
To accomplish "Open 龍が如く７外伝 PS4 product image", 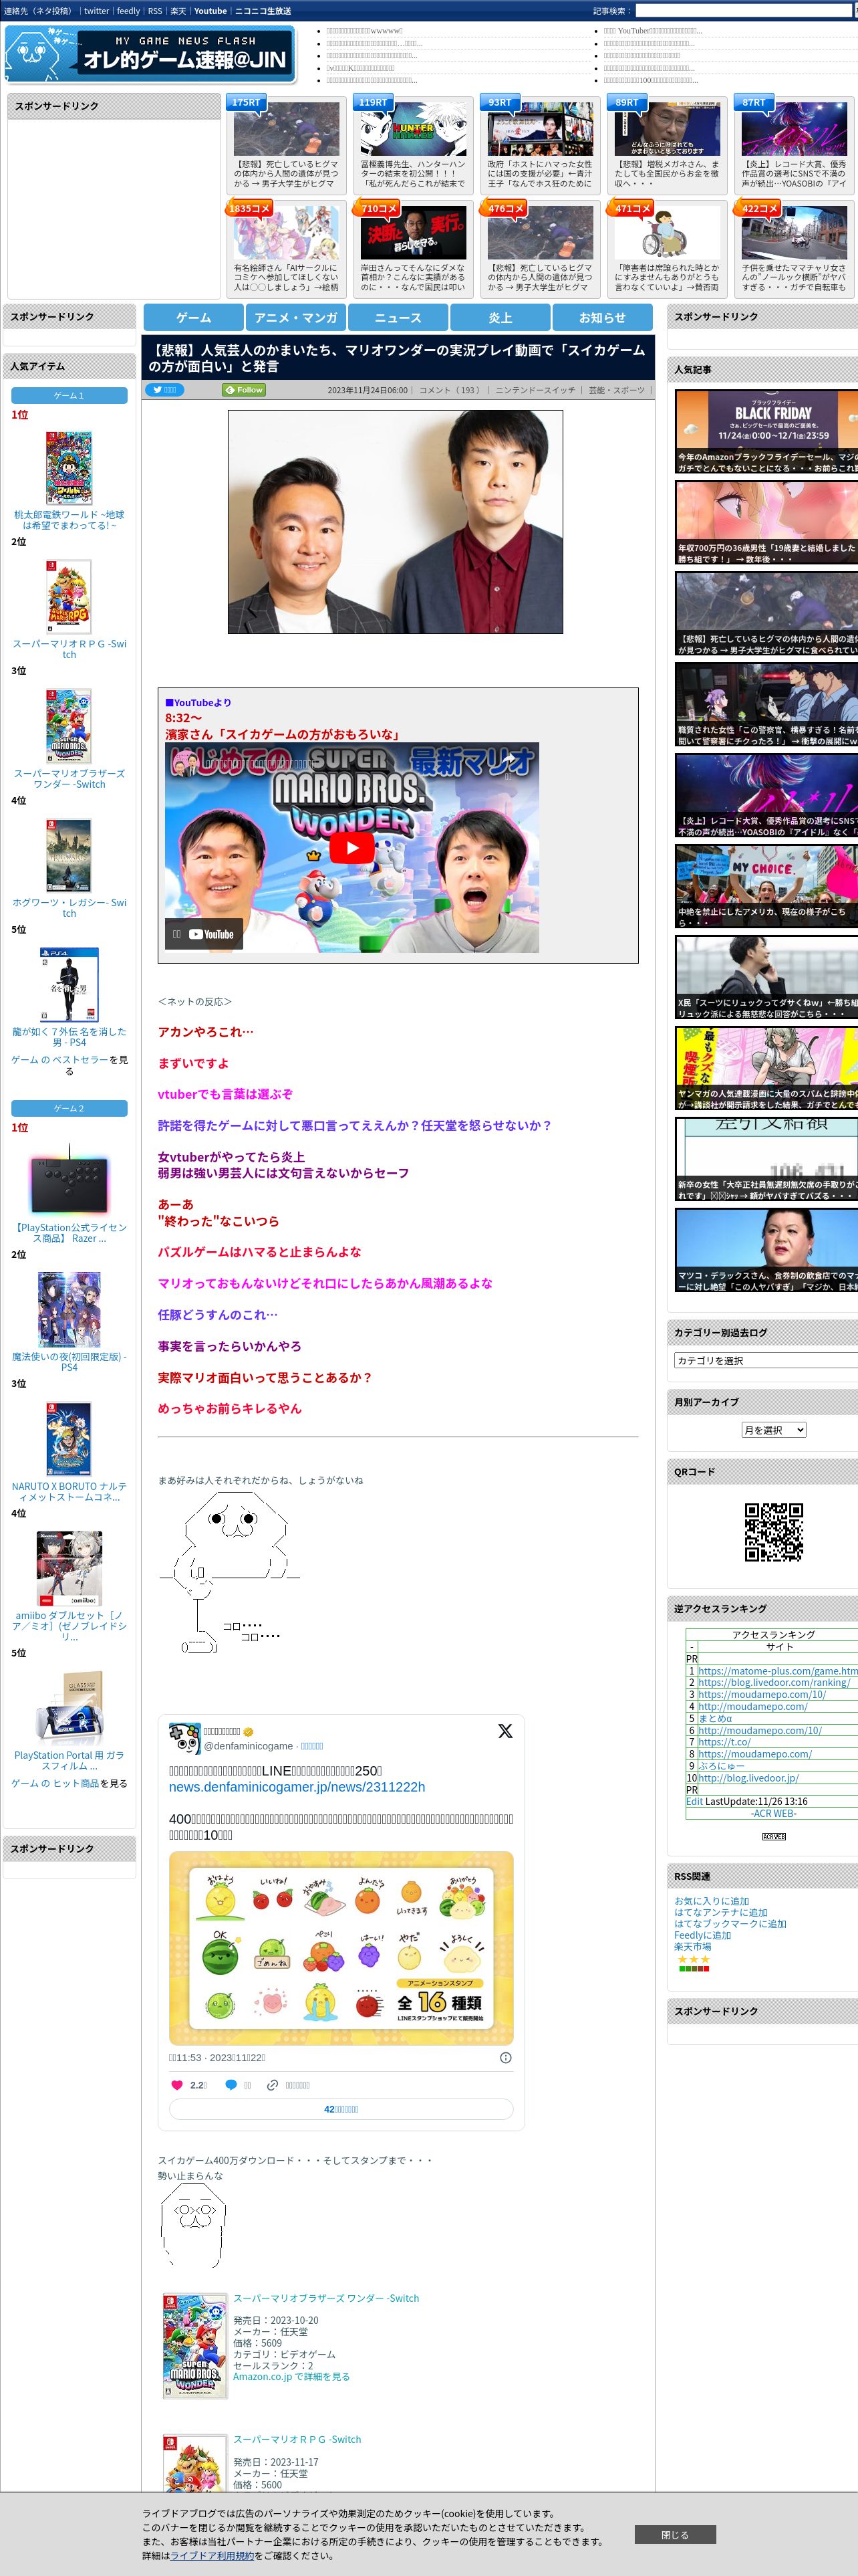I will pos(69,984).
